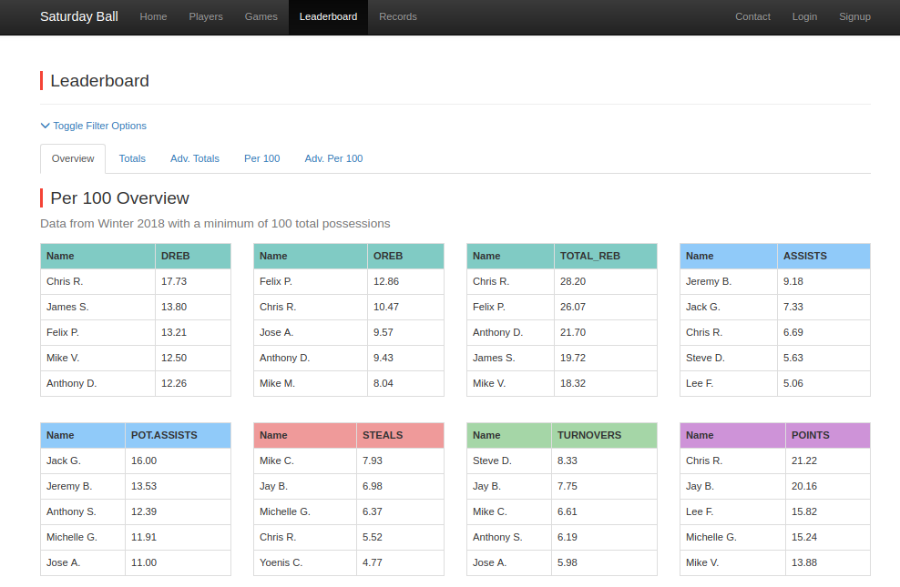This screenshot has width=900, height=587.
Task: Select the Adv. Totals tab
Action: pos(194,157)
